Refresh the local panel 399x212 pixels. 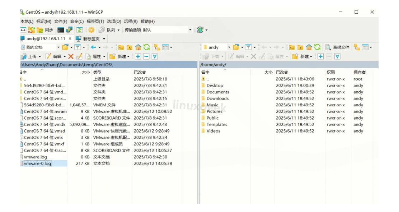(146, 47)
